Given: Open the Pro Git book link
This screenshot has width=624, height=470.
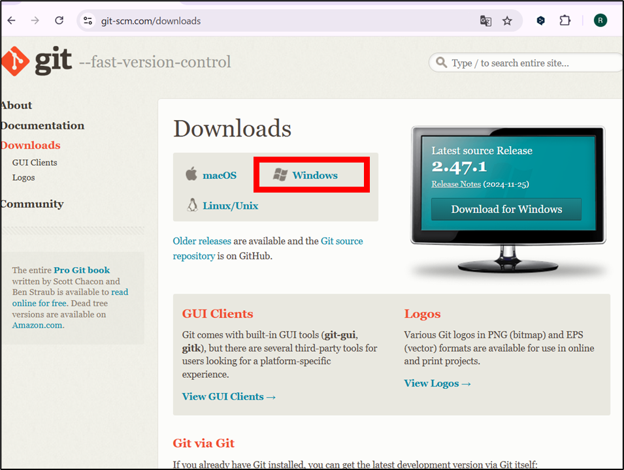Looking at the screenshot, I should coord(82,270).
